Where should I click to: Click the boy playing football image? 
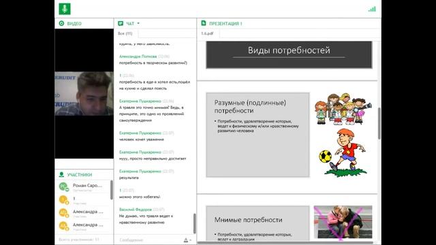[x=343, y=152]
